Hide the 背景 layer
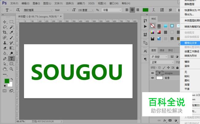Screen dimensions: 200x124 tap(152, 78)
